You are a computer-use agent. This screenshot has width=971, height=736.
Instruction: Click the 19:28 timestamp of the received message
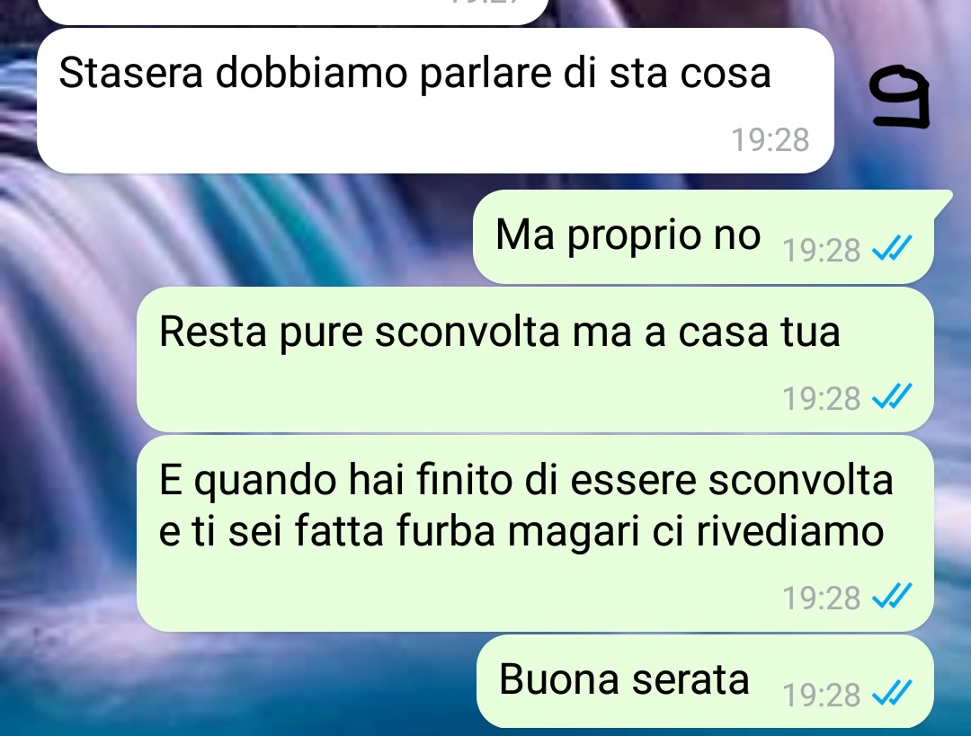771,140
